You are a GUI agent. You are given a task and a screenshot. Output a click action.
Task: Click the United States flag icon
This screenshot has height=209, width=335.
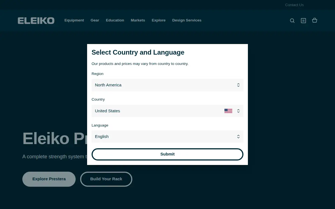228,111
